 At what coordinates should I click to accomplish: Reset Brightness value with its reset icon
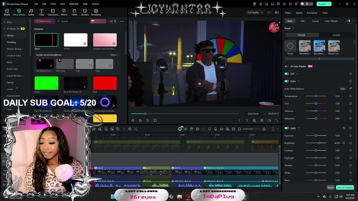[x=344, y=143]
